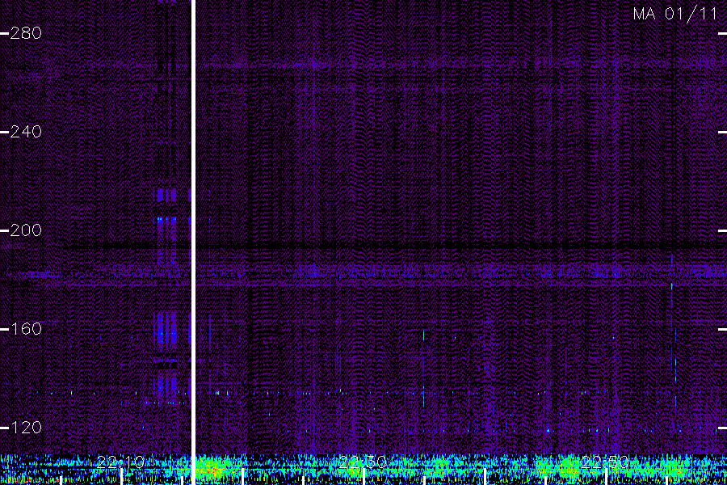Click the white vertical time marker line
Viewport: 727px width, 485px height.
193,242
